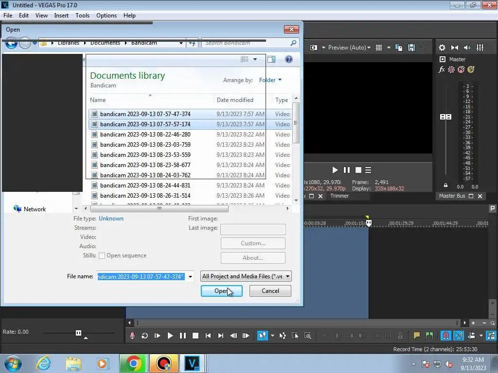498x373 pixels.
Task: Open Normal Edit tool dropdown arrow
Action: [272, 336]
